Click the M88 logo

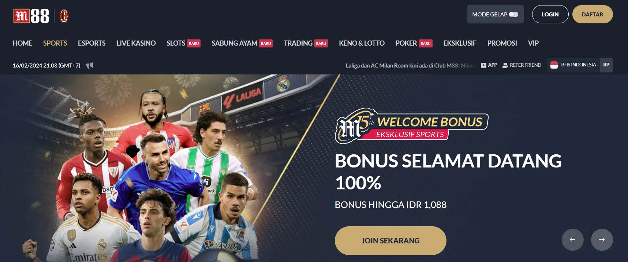(31, 16)
